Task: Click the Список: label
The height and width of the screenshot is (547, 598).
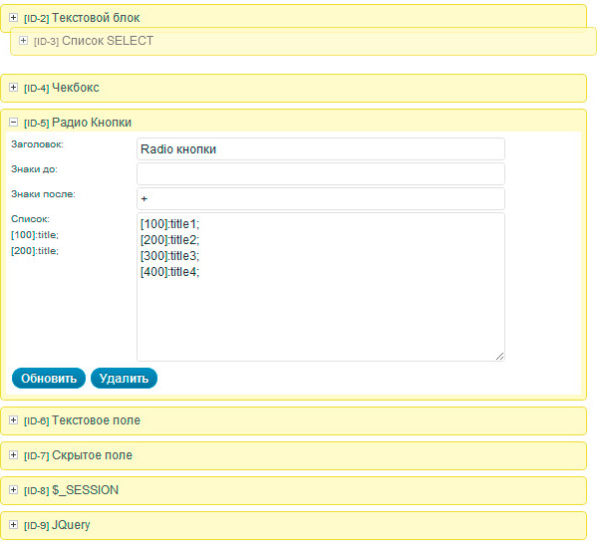Action: (x=31, y=219)
